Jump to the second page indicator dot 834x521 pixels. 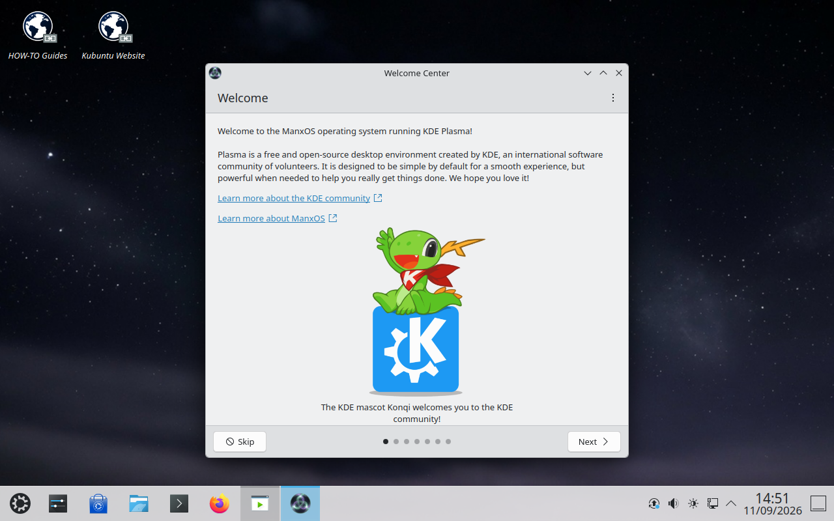(x=396, y=442)
